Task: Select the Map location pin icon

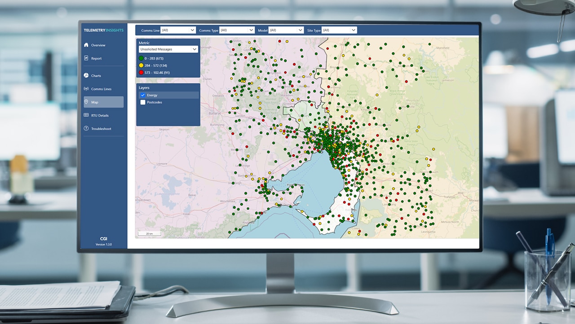Action: click(86, 102)
